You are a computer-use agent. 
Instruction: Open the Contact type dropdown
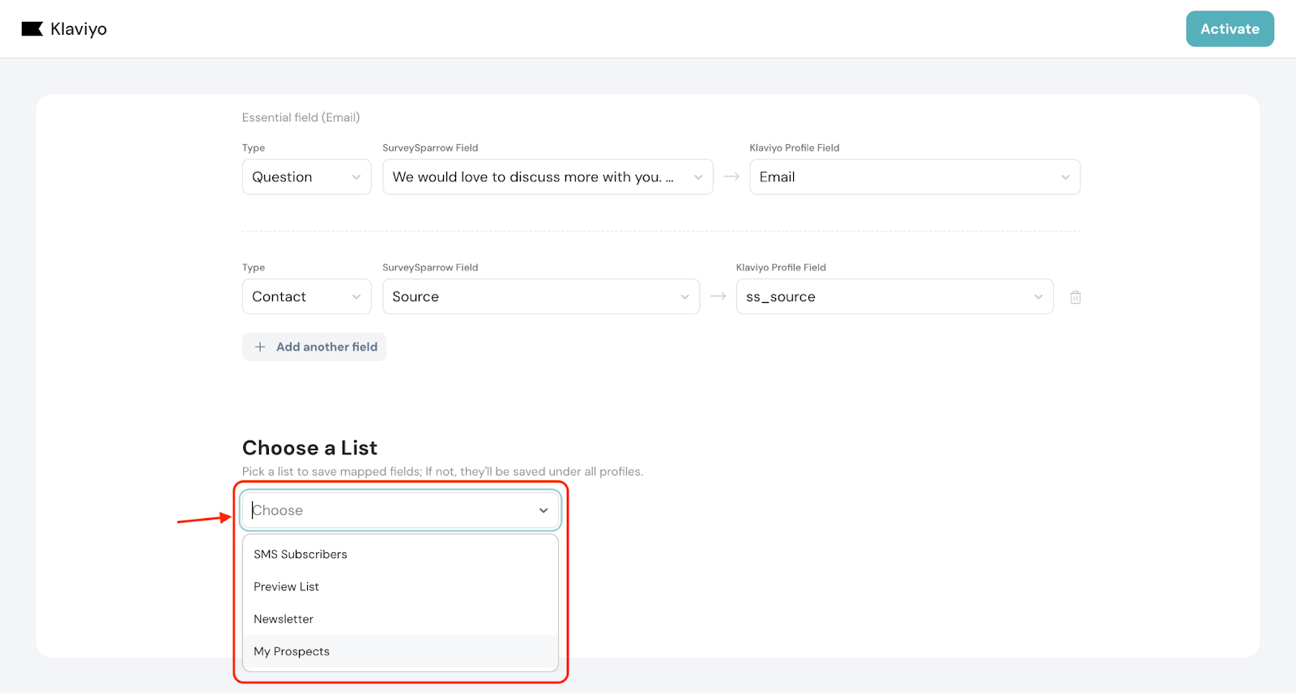[306, 297]
